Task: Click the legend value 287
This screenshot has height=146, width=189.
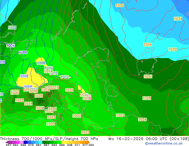Action: (47, 145)
